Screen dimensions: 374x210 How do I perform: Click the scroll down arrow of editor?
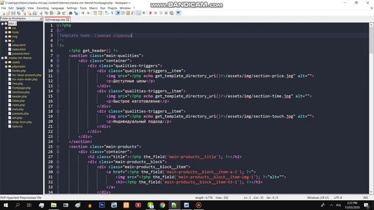[x=371, y=192]
